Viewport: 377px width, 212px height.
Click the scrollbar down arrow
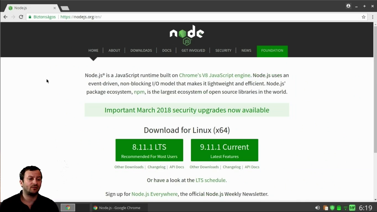point(375,200)
